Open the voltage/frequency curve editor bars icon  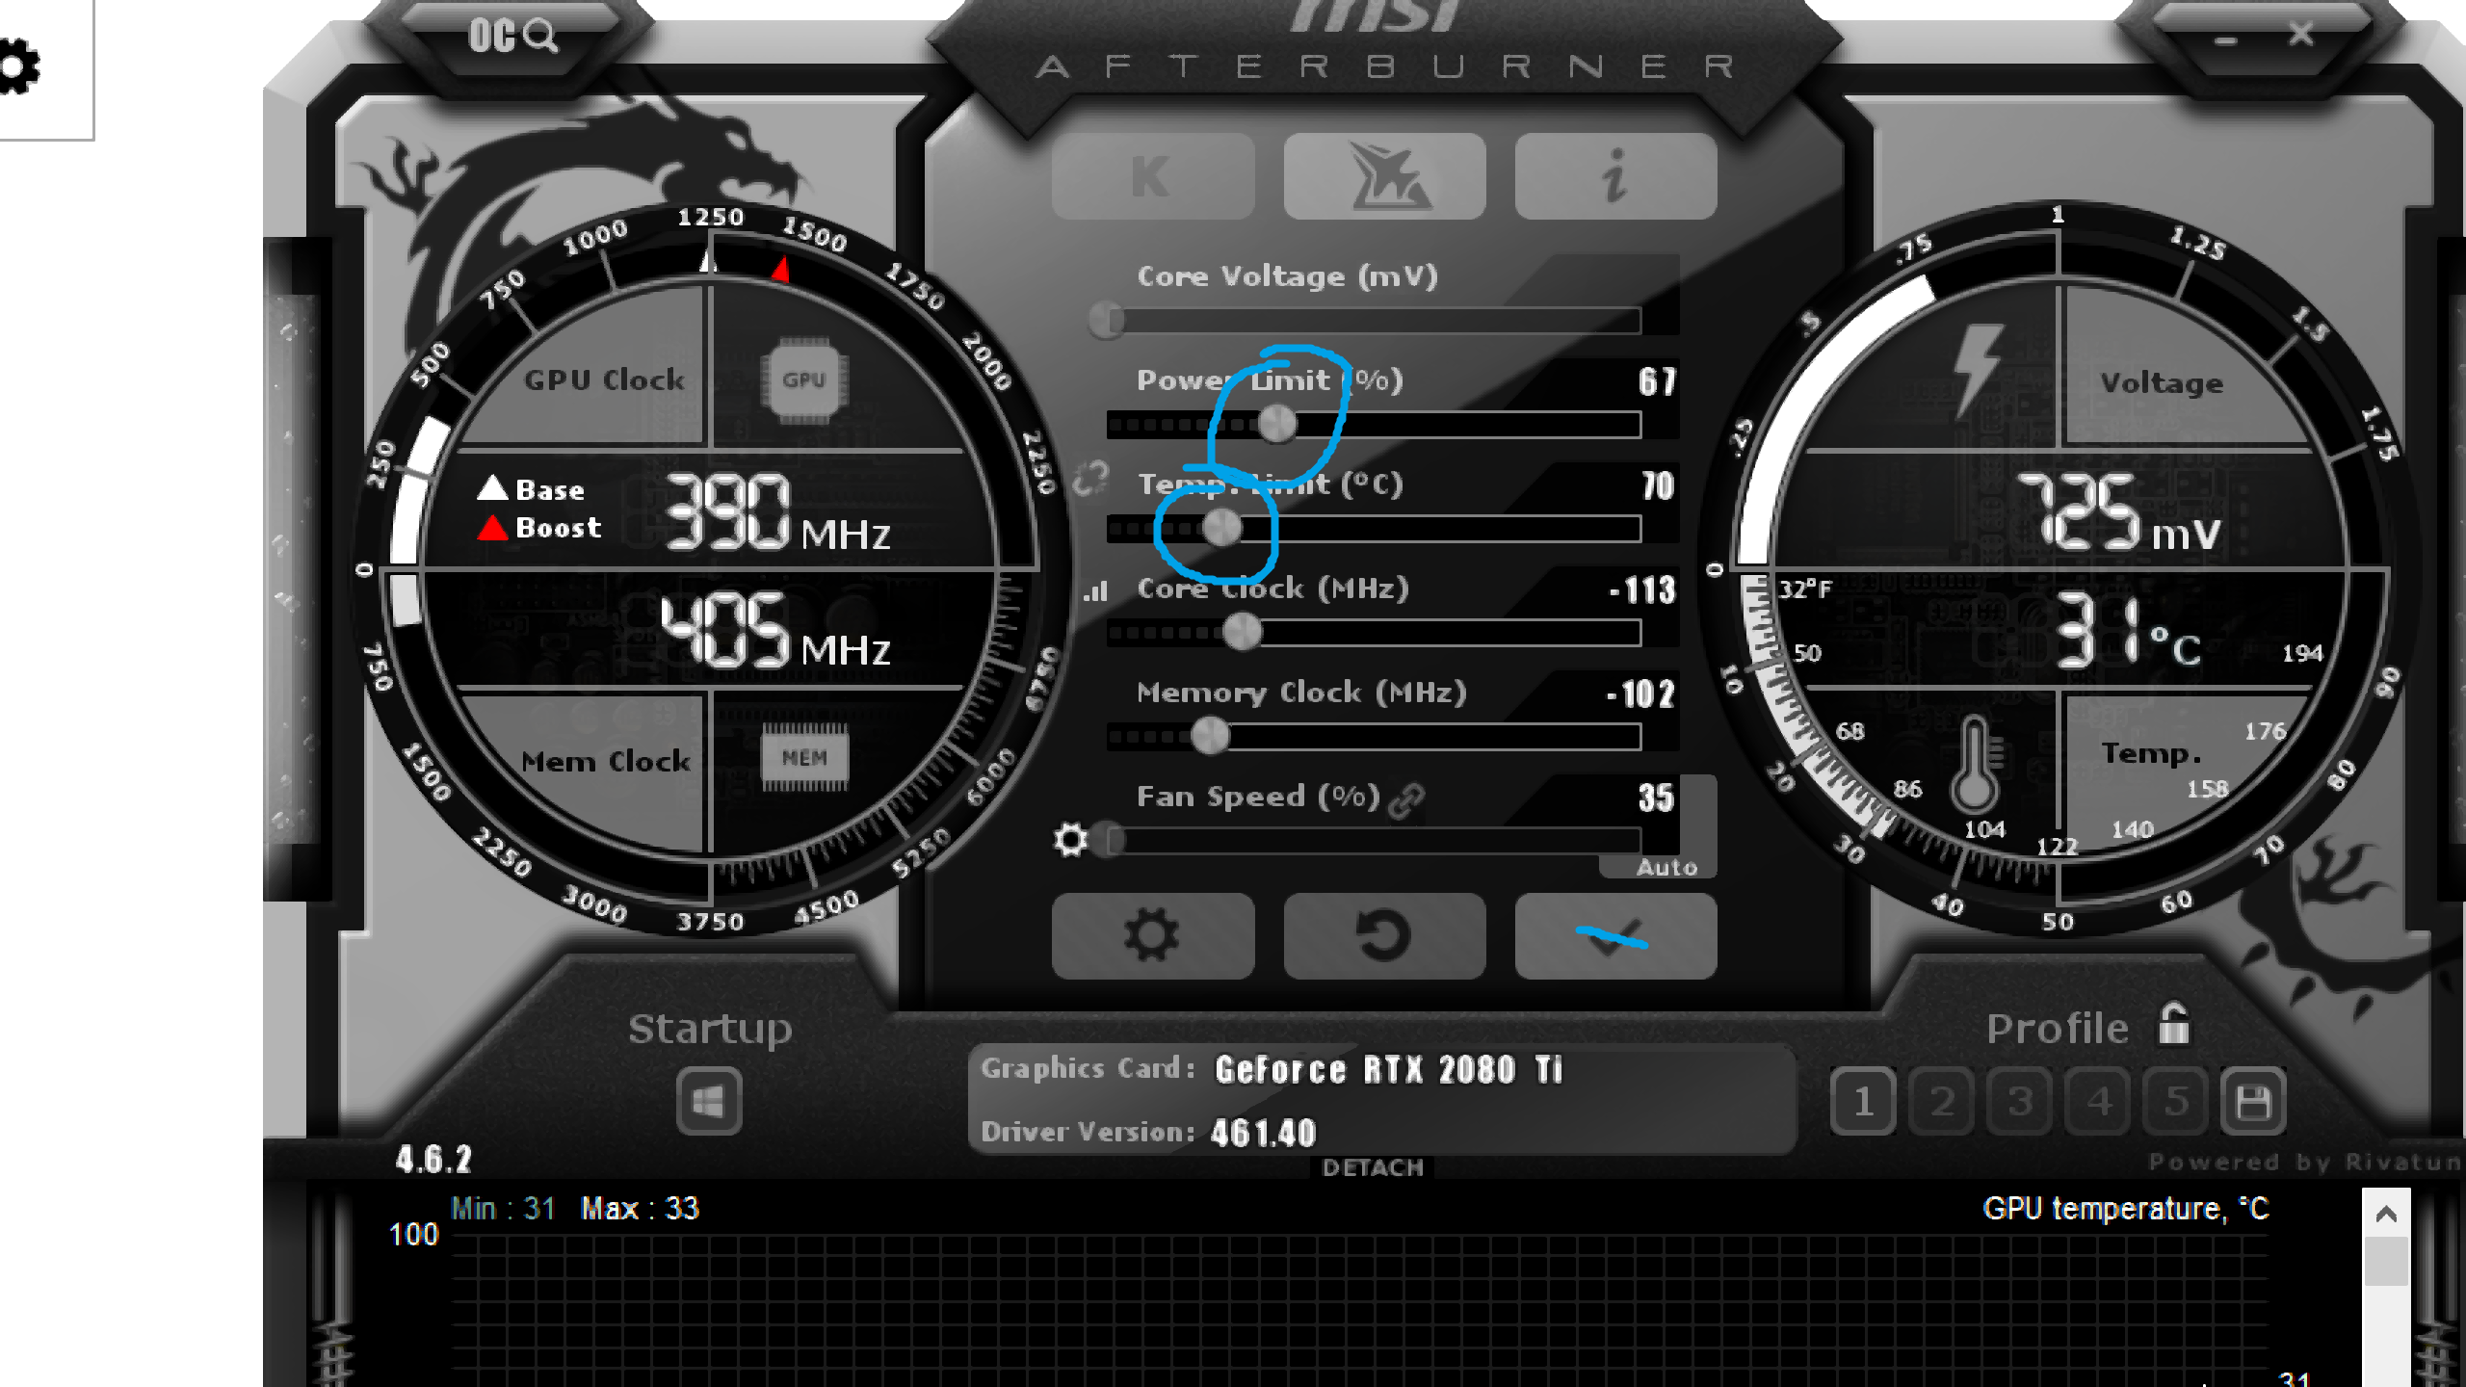[1095, 590]
